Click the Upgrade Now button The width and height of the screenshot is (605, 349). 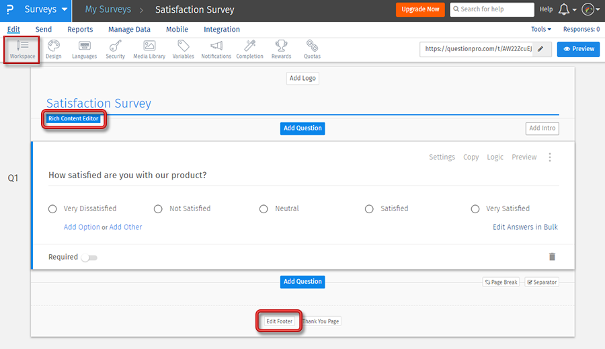(x=420, y=9)
